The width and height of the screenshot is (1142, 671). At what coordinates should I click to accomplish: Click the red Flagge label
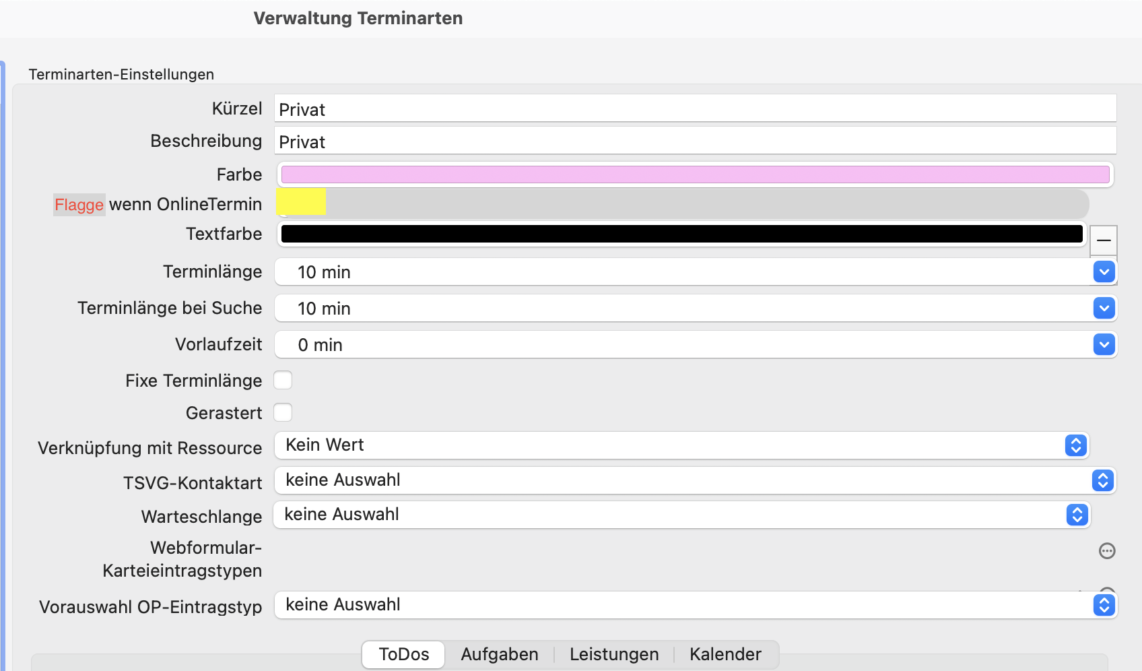click(x=79, y=205)
